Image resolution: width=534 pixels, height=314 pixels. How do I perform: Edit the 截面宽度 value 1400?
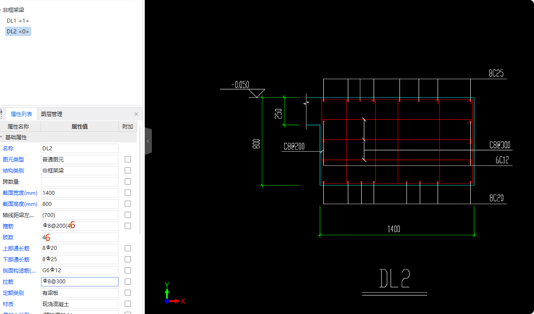80,193
